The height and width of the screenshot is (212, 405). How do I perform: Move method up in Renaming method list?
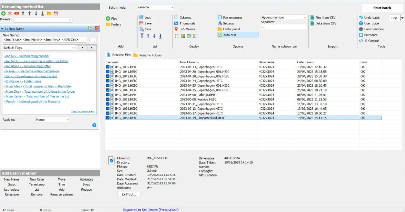29,13
